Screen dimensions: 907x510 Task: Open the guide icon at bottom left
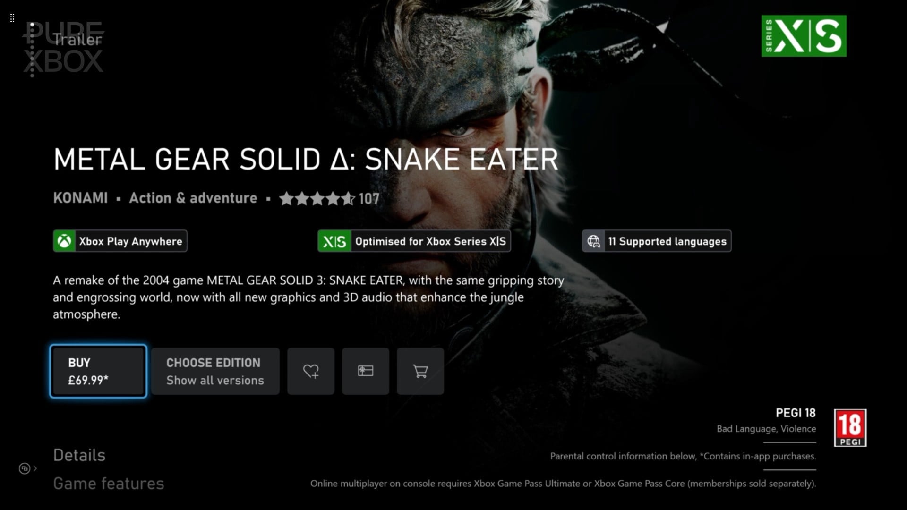[x=25, y=468]
